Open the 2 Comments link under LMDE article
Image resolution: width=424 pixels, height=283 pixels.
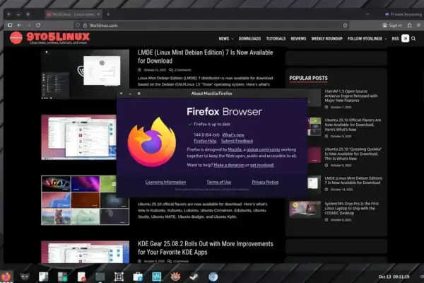[180, 70]
